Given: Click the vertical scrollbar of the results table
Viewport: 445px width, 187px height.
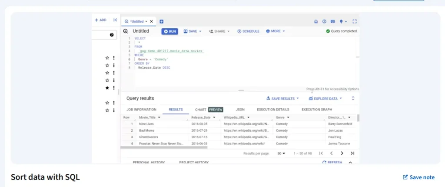Looking at the screenshot, I should 358,118.
